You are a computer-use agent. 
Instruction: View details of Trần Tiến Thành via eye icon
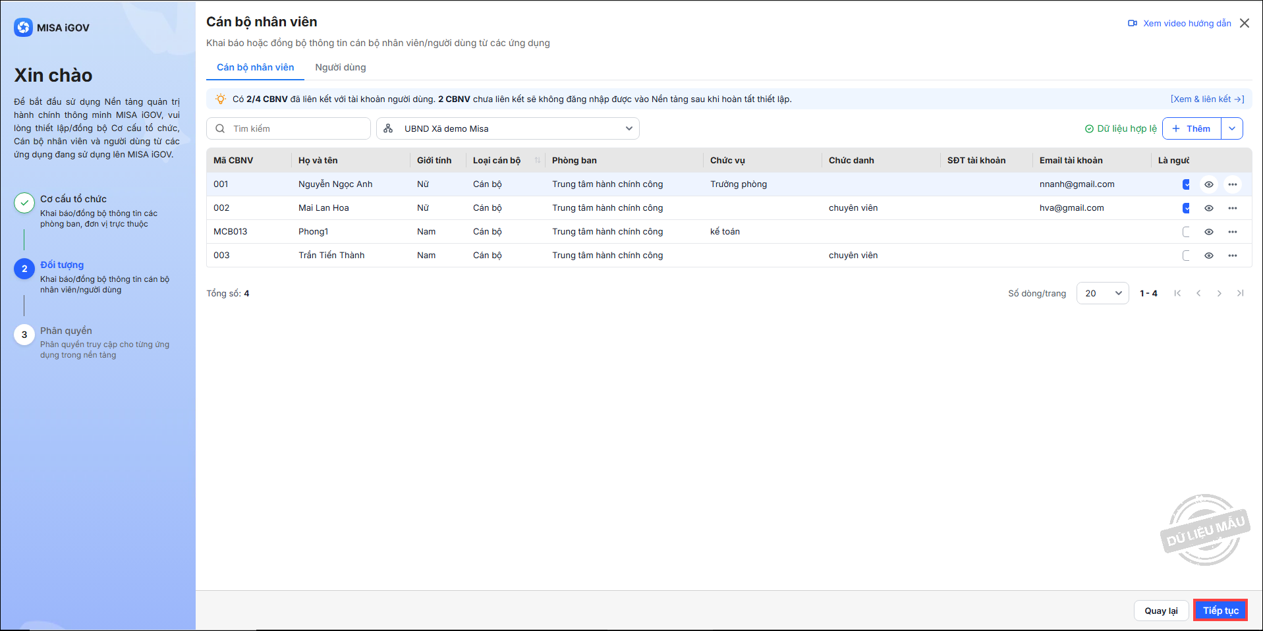1209,256
